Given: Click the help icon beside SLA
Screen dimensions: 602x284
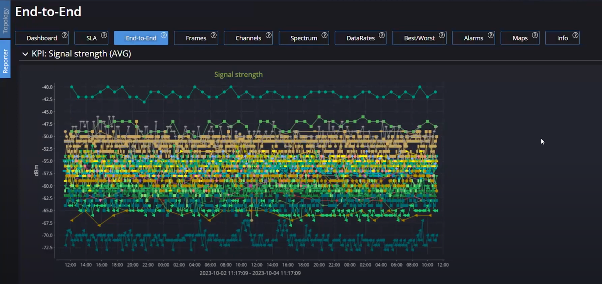Looking at the screenshot, I should tap(104, 35).
